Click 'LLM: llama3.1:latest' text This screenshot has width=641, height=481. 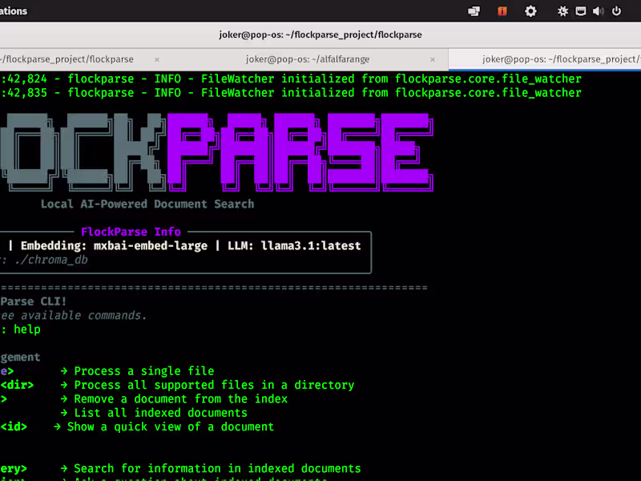(294, 246)
